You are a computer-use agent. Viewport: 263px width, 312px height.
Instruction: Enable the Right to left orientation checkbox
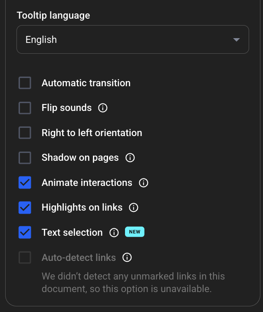25,133
